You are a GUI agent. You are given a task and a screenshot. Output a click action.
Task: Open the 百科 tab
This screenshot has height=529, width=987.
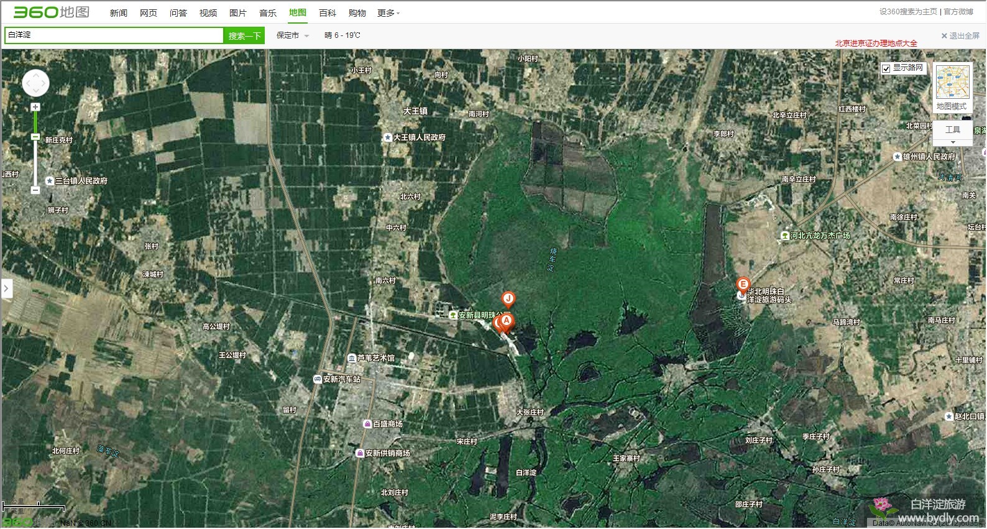click(328, 13)
